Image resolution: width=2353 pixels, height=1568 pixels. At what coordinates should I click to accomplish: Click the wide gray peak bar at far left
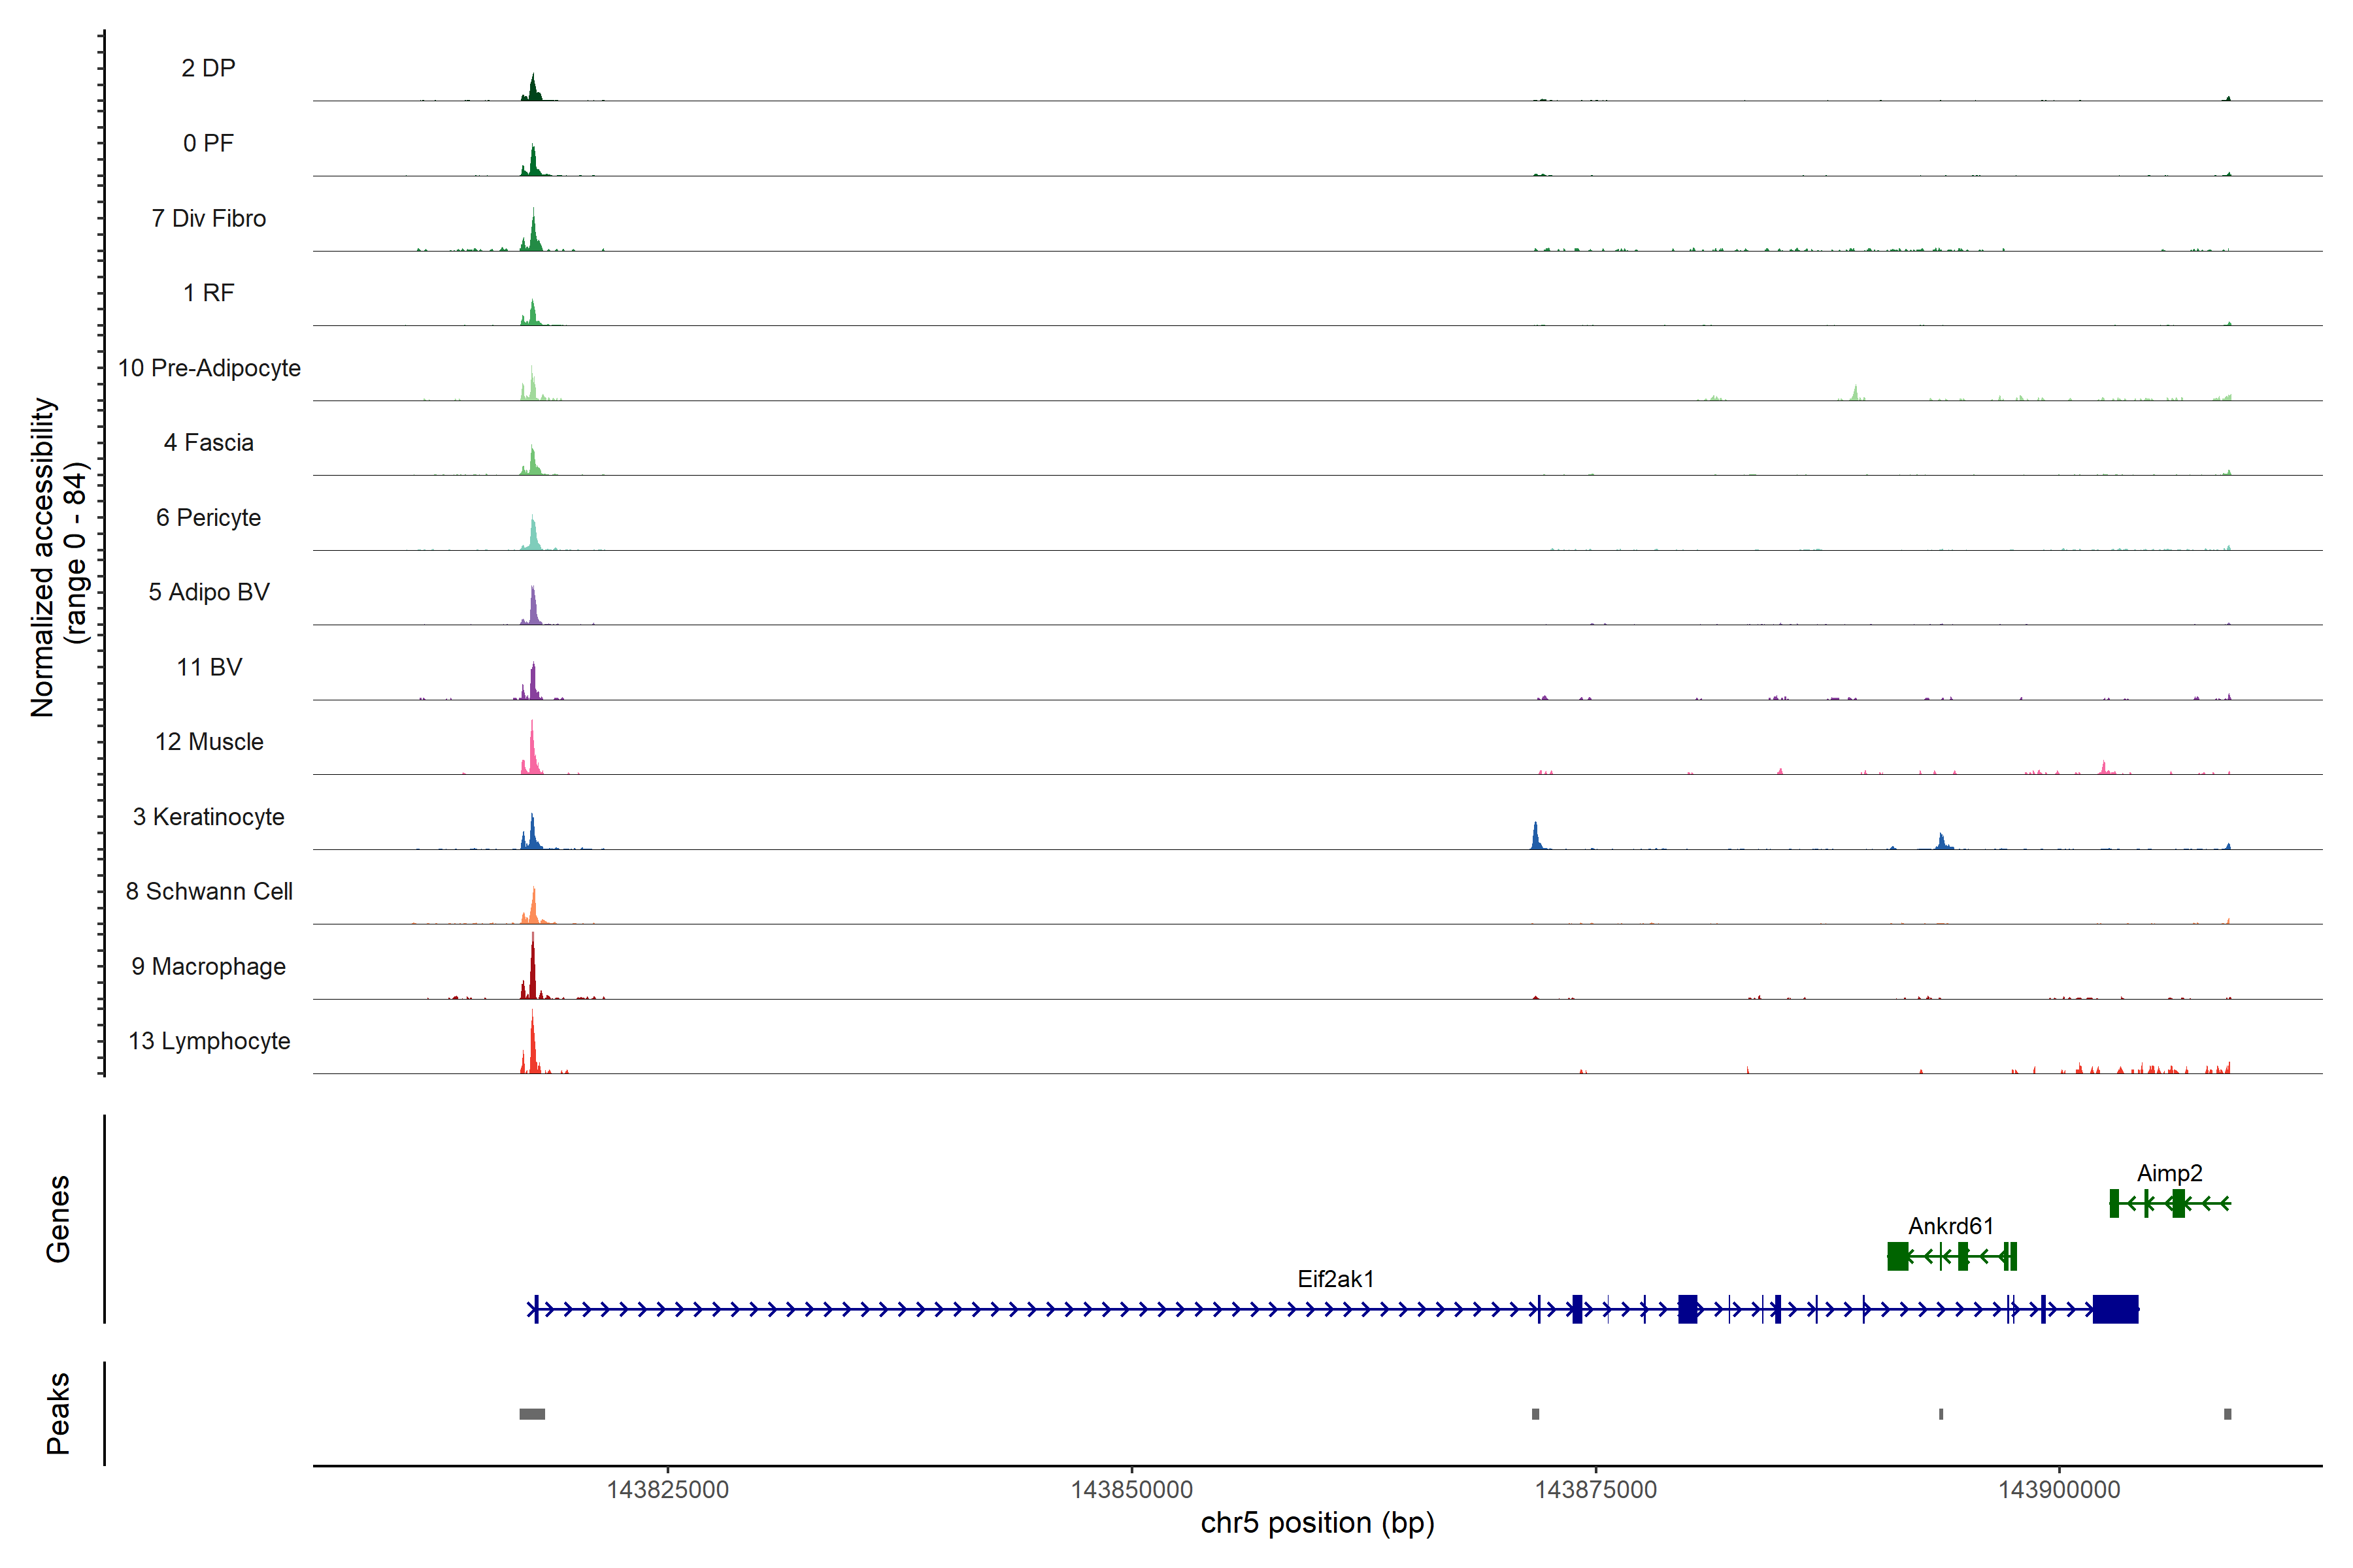click(532, 1414)
